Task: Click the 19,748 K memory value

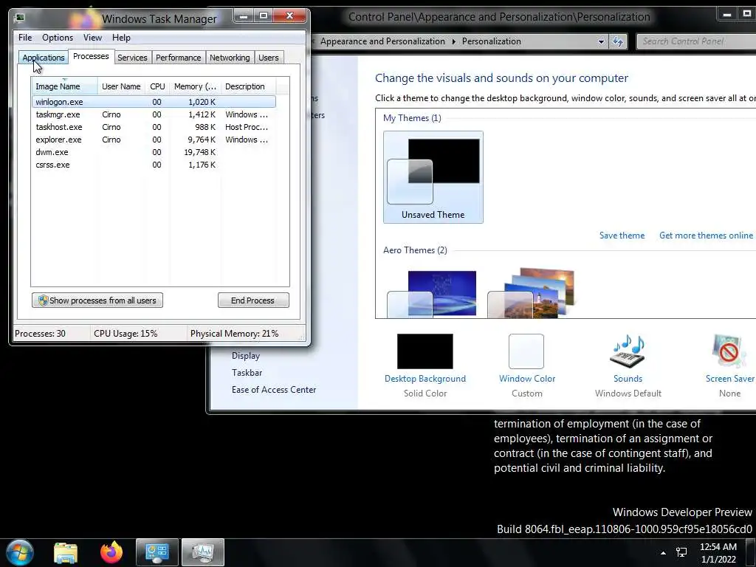Action: [199, 152]
